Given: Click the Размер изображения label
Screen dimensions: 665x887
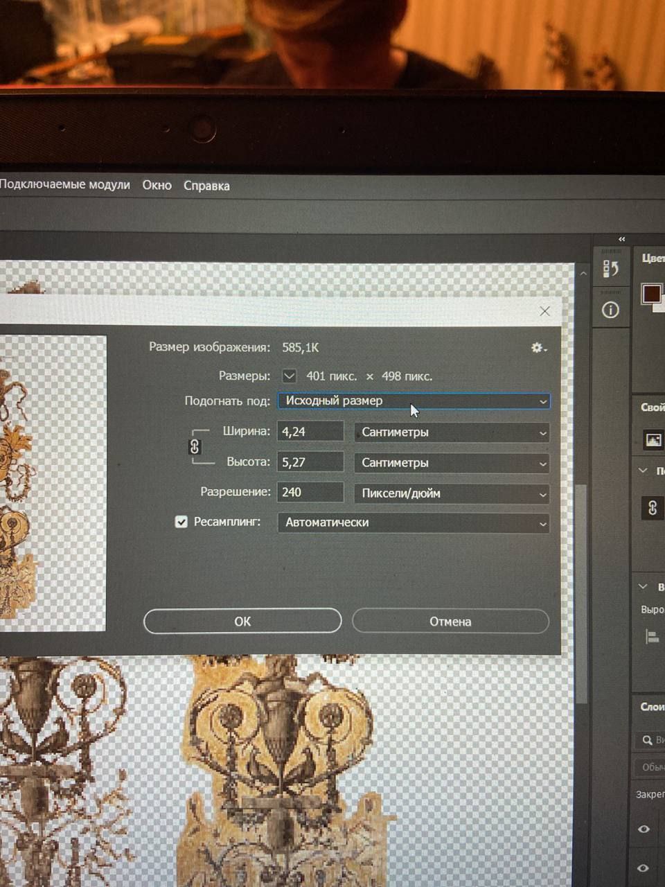Looking at the screenshot, I should pos(209,346).
